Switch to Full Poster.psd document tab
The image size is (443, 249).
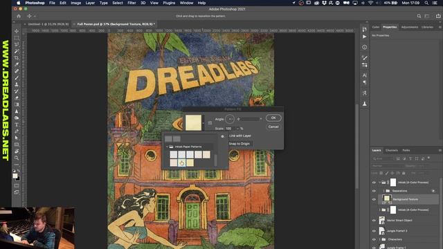coord(116,24)
